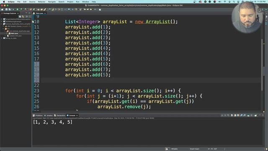Image resolution: width=268 pixels, height=151 pixels.
Task: Select the com.remove_duplicates.app package
Action: coord(18,31)
